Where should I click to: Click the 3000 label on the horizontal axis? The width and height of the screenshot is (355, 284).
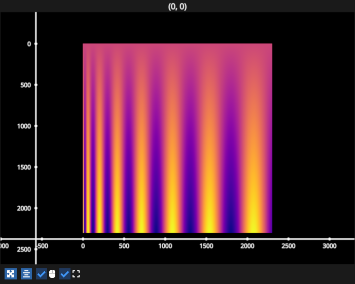pos(329,246)
